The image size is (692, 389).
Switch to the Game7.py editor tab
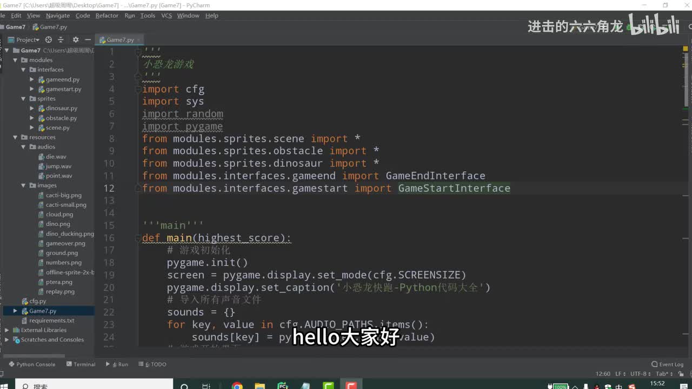119,40
